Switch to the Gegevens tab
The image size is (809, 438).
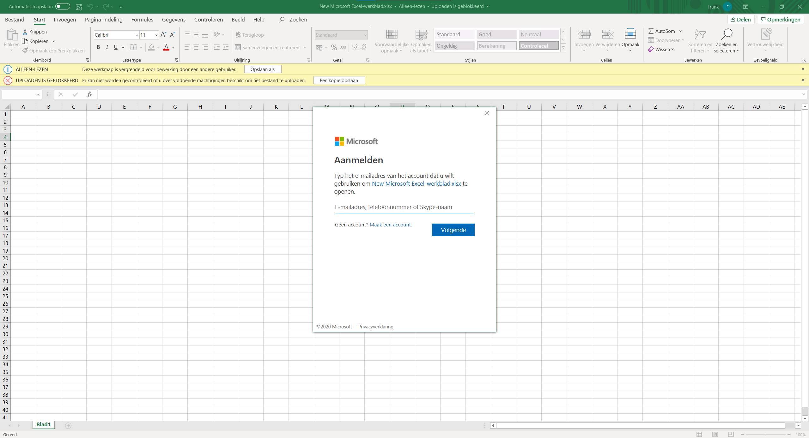tap(174, 20)
